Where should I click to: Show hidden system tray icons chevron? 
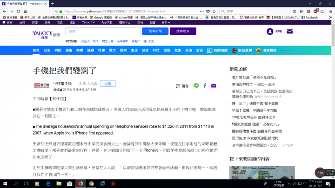pos(289,183)
